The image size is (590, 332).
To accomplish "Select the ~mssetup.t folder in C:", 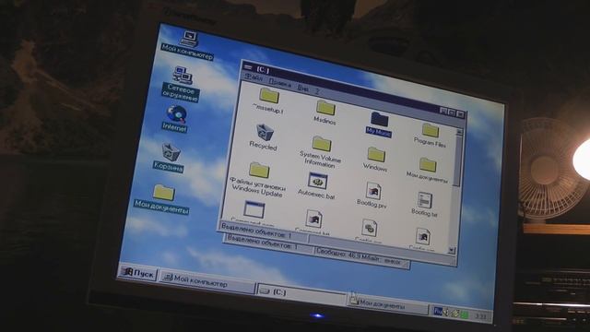I will (268, 101).
